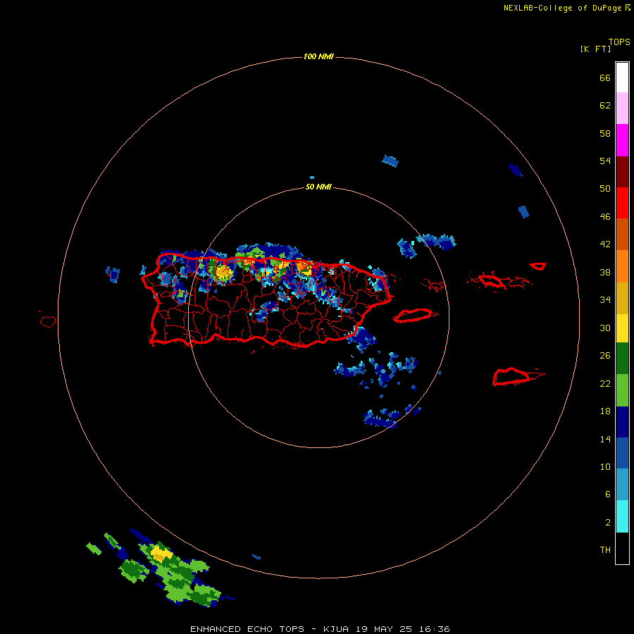Click the yellow legend swatch
Viewport: 634px width, 634px height.
(x=622, y=328)
